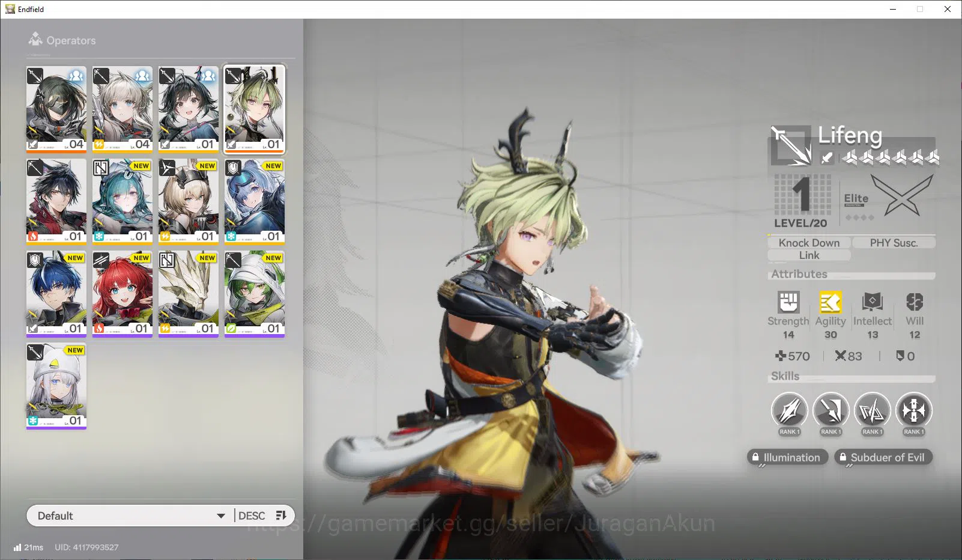This screenshot has height=560, width=962.
Task: Select the red-haired NEW operator card
Action: pos(123,294)
